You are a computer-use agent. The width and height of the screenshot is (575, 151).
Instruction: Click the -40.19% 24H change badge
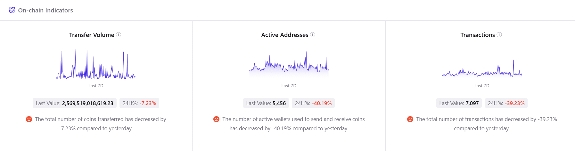[x=313, y=103]
